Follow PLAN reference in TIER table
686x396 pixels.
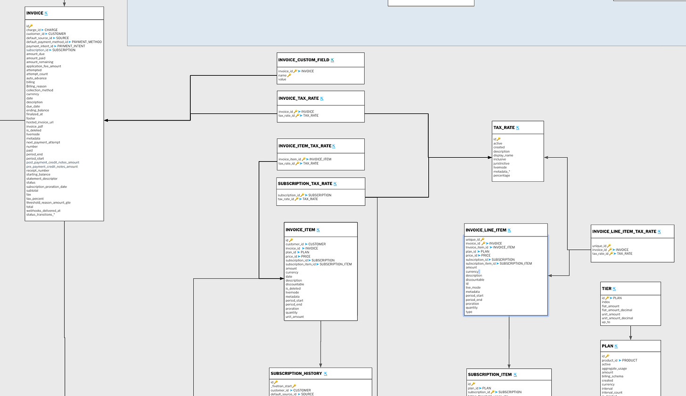click(617, 298)
